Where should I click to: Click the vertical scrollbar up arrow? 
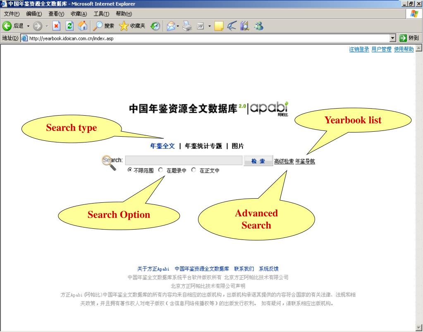(419, 48)
